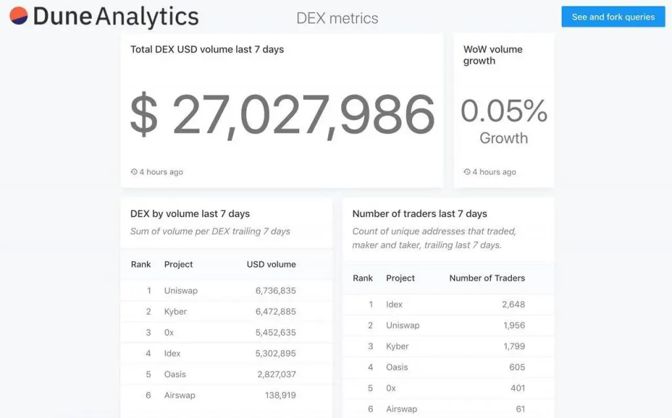
Task: Click Oasis in the Number of traders table
Action: (x=396, y=367)
